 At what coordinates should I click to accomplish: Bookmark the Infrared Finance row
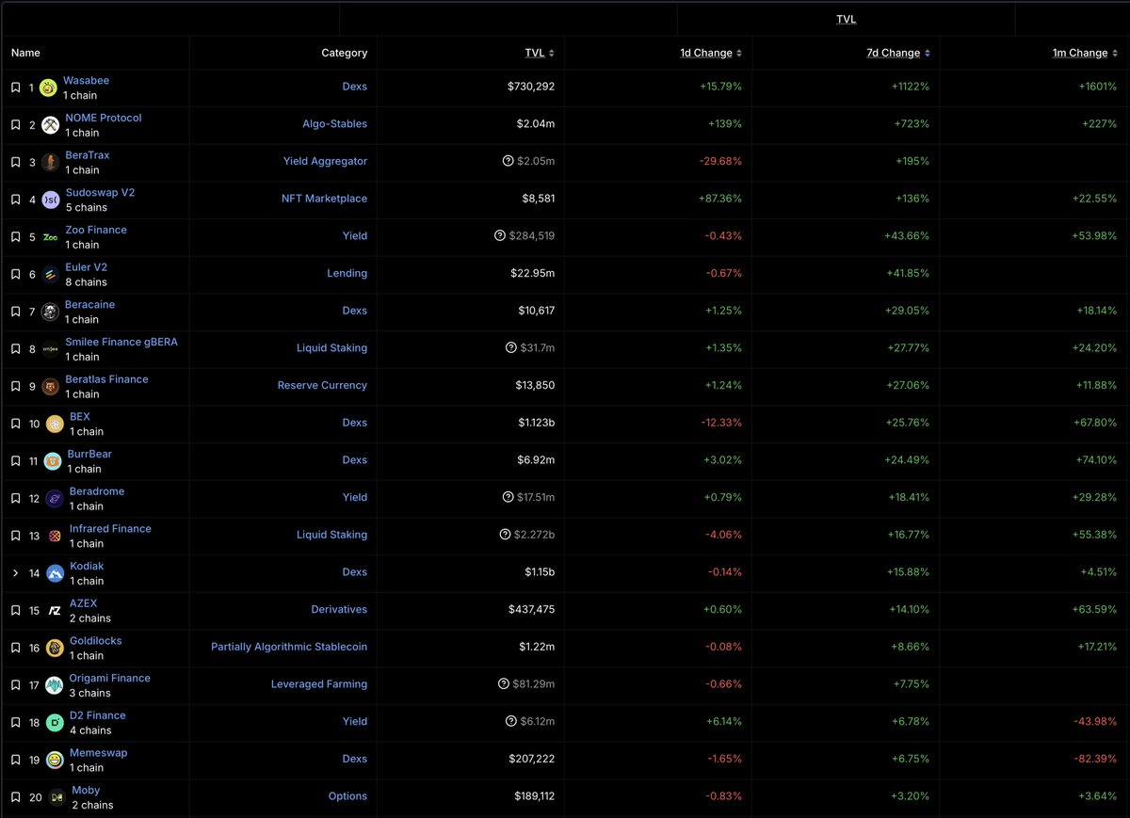click(x=15, y=536)
